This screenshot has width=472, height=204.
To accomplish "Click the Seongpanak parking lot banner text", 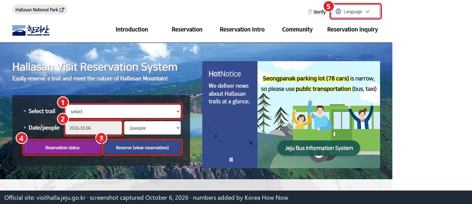I will click(x=319, y=84).
